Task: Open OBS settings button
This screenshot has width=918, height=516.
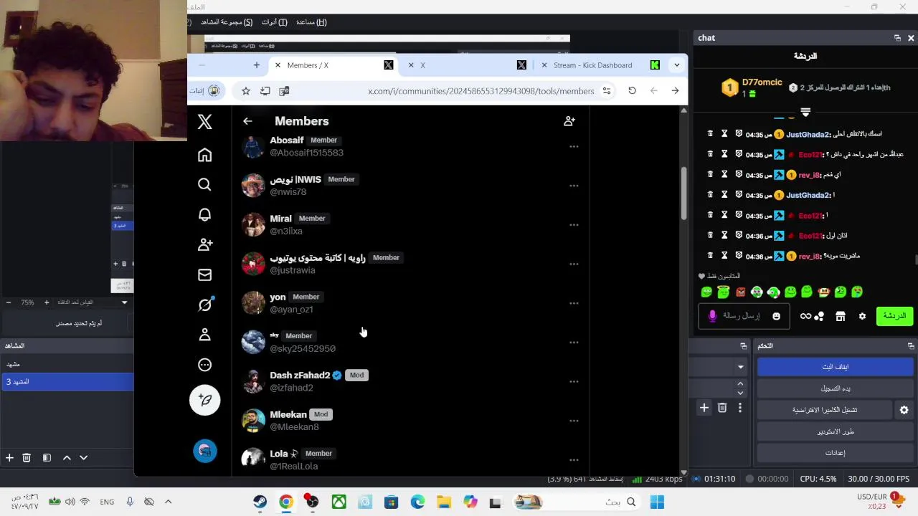Action: 835,453
